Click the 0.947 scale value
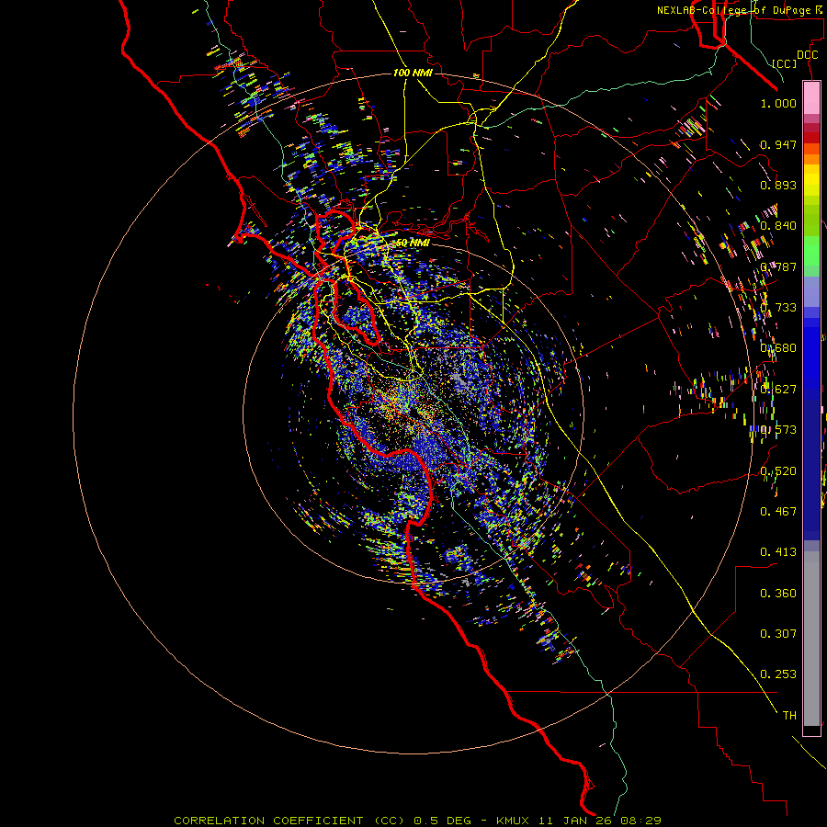 click(778, 144)
